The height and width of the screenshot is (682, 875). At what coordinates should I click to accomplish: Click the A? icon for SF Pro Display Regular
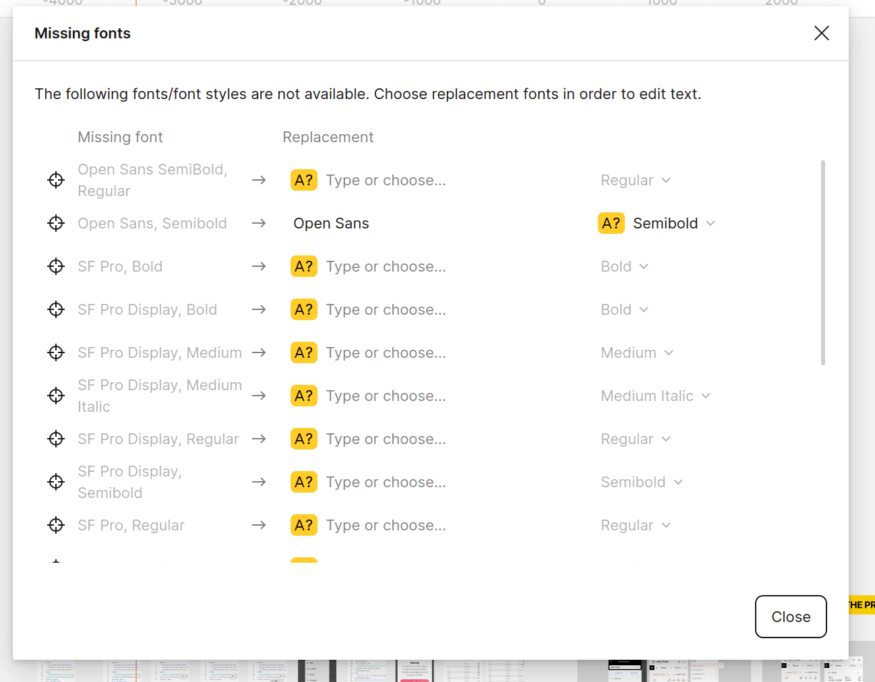click(304, 439)
